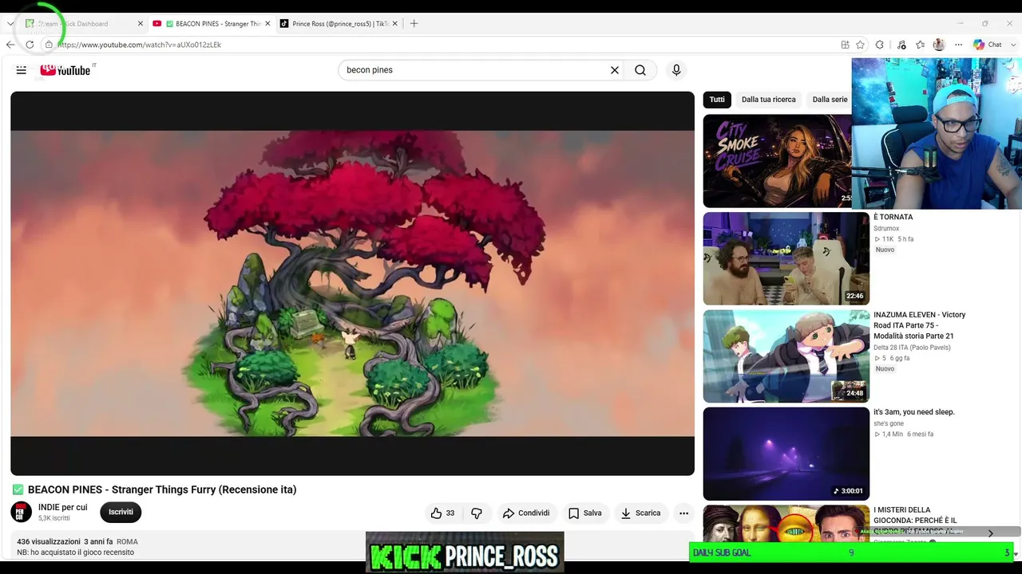Open the YouTube hamburger guide menu
The width and height of the screenshot is (1022, 574).
tap(22, 70)
